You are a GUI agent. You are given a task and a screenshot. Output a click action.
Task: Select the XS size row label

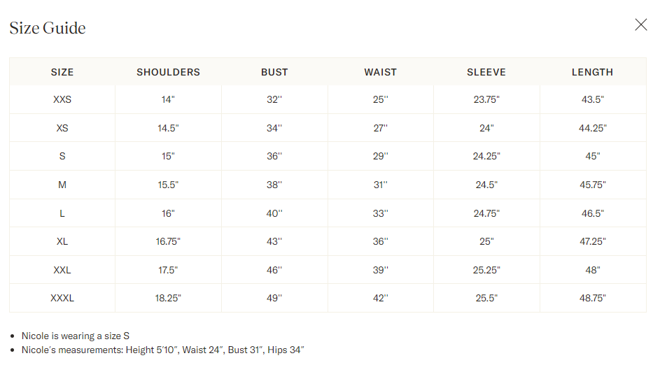pos(62,128)
